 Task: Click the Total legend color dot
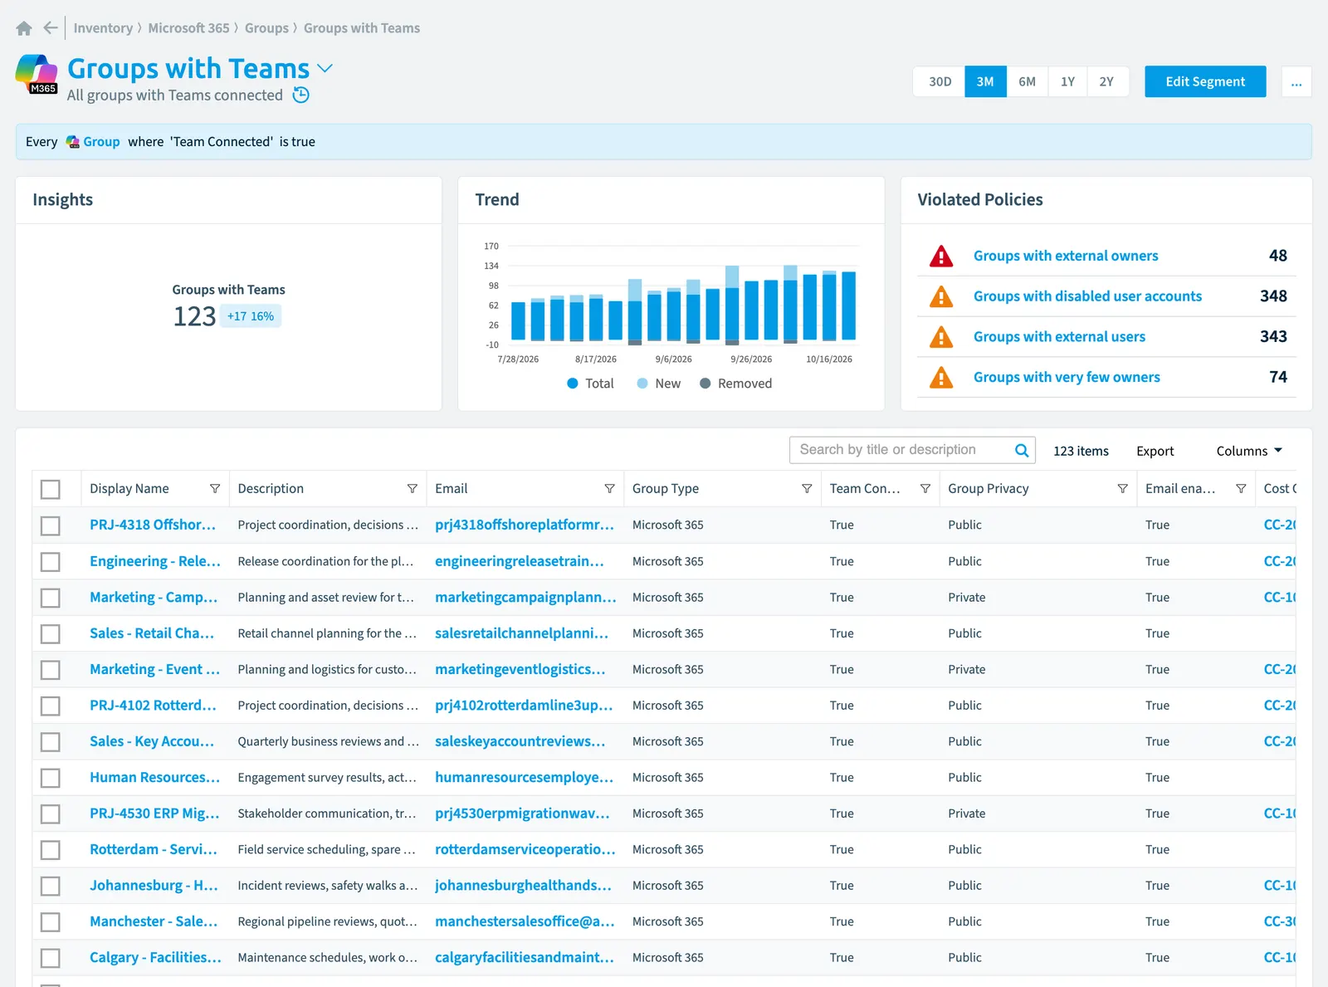tap(572, 384)
